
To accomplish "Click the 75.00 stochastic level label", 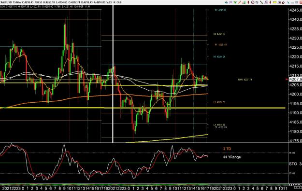I will 292,153.
